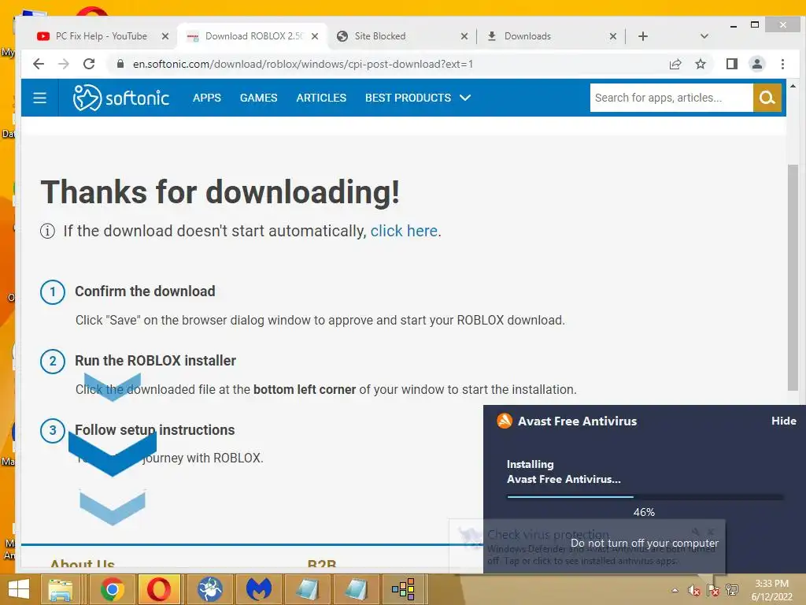The width and height of the screenshot is (806, 605).
Task: Open File Explorer from taskbar
Action: click(x=60, y=589)
